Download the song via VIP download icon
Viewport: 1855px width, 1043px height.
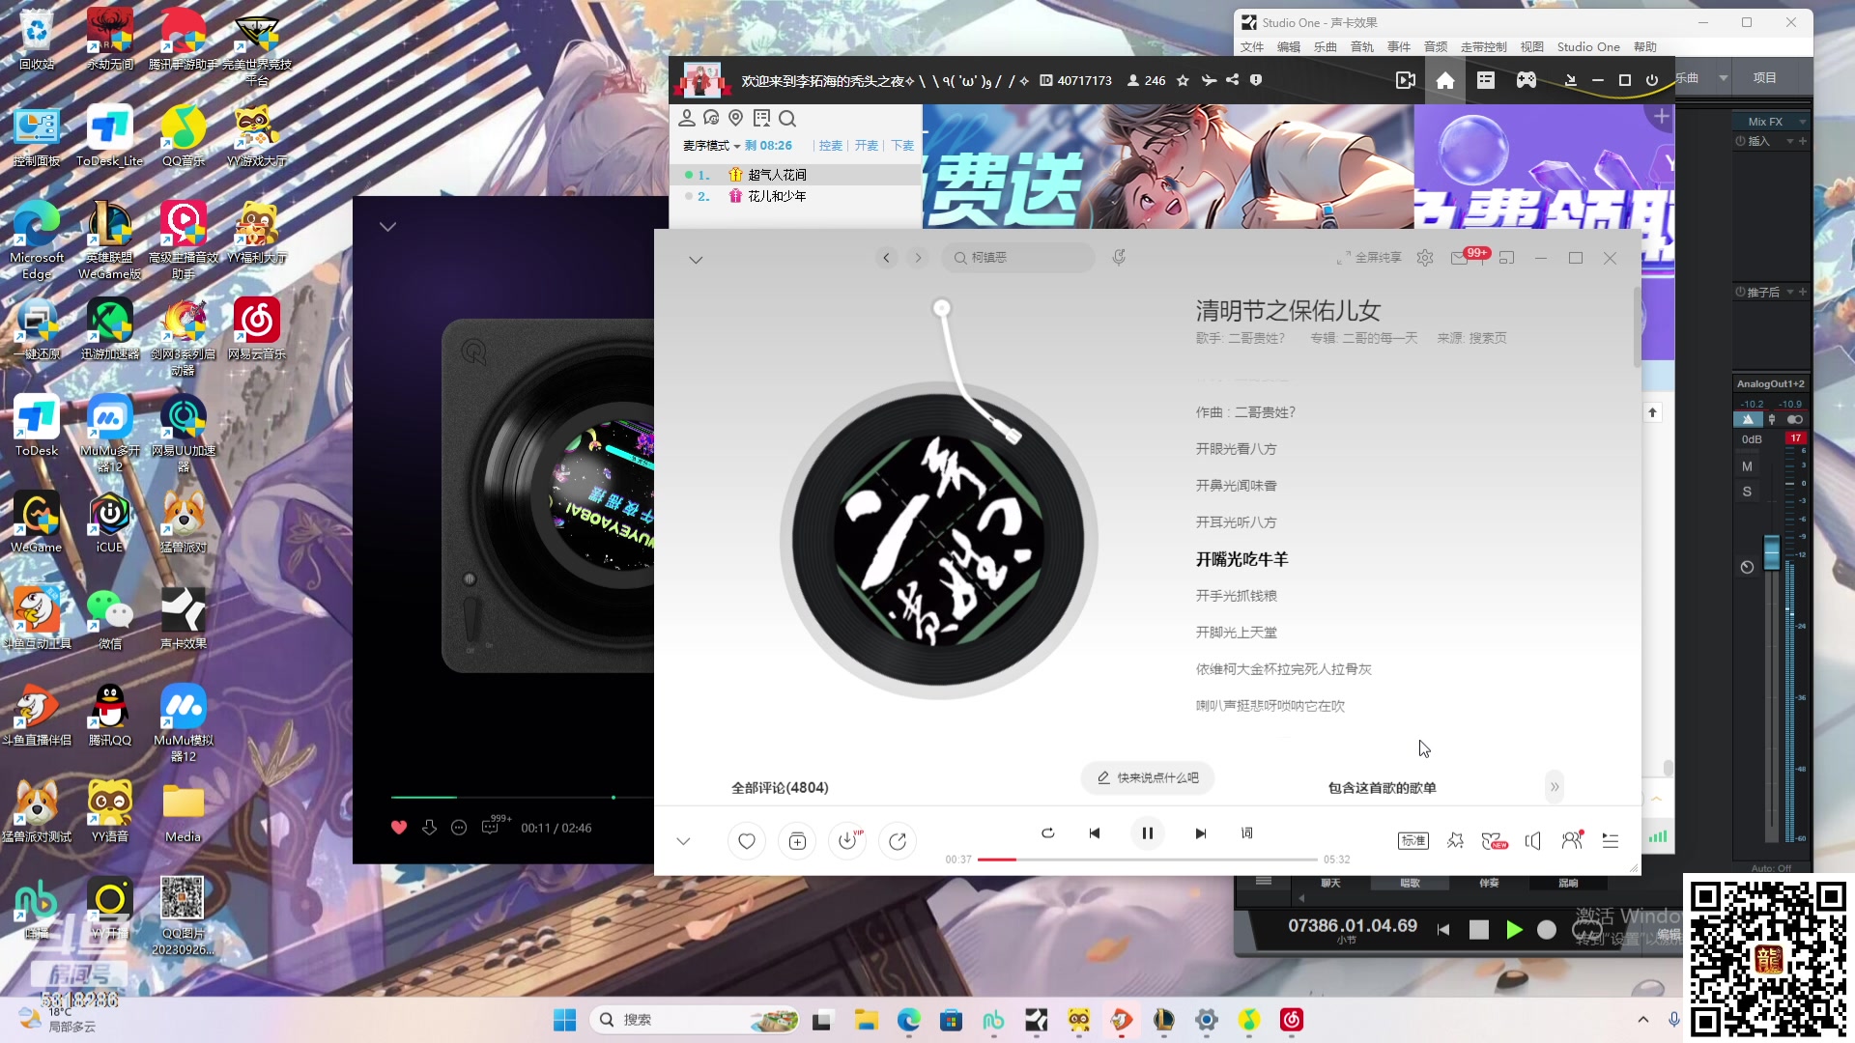pyautogui.click(x=847, y=841)
